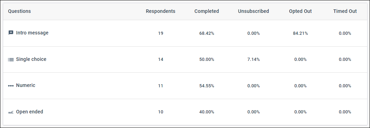Viewport: 370px width, 128px height.
Task: Click the 68.42% completed value
Action: coord(207,33)
